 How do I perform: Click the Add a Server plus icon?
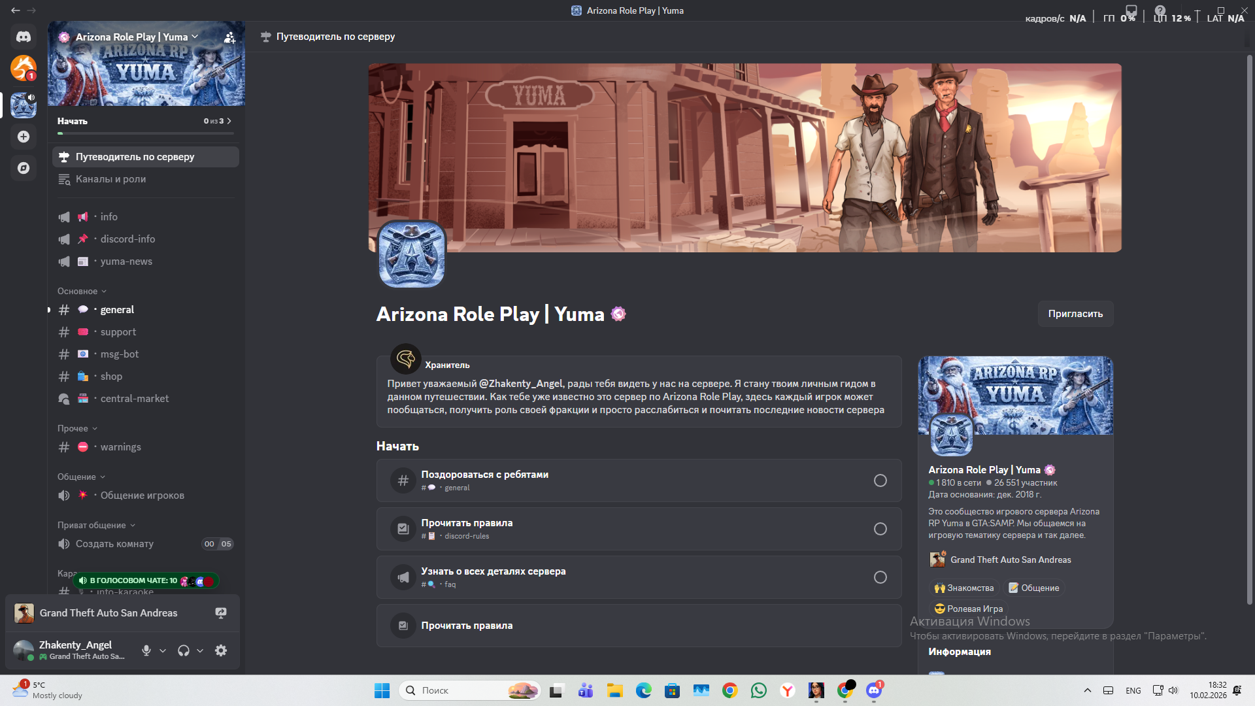pyautogui.click(x=24, y=137)
